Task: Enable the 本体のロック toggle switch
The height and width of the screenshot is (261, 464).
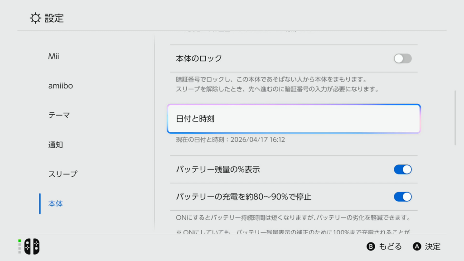Action: pos(402,58)
